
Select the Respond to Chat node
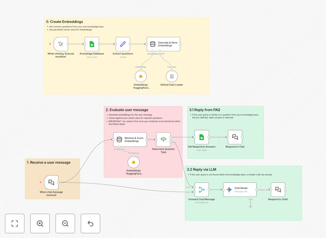coord(235,137)
